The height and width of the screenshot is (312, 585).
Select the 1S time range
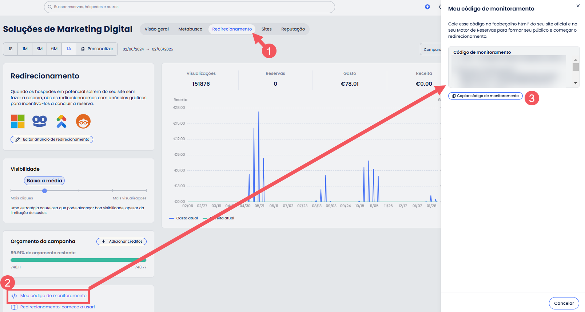(11, 49)
